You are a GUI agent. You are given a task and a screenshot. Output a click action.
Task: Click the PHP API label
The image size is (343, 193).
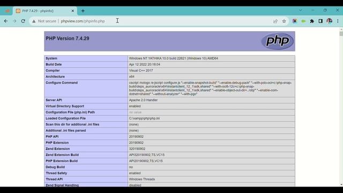pos(52,137)
